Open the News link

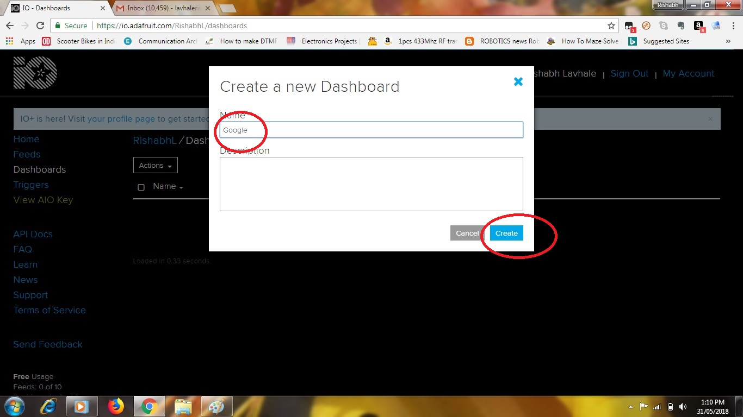click(x=26, y=280)
